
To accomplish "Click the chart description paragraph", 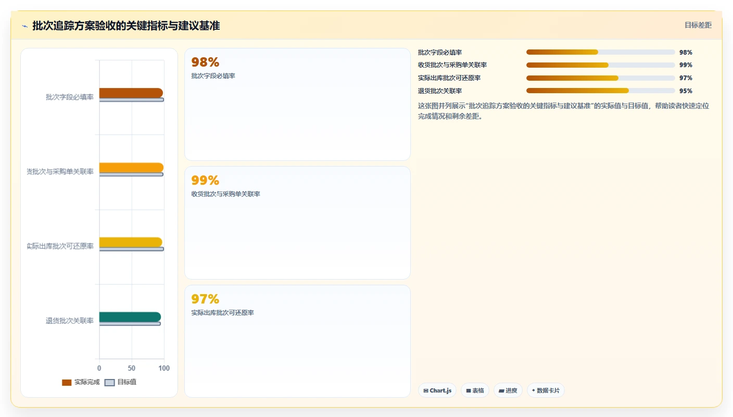I will (564, 111).
